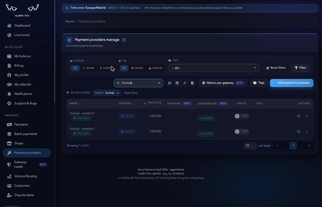Click the Support & Bugs lifebuoy icon
322x207 pixels.
point(9,103)
